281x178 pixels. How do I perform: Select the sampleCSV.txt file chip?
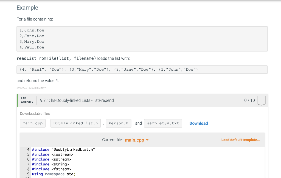tap(163, 123)
